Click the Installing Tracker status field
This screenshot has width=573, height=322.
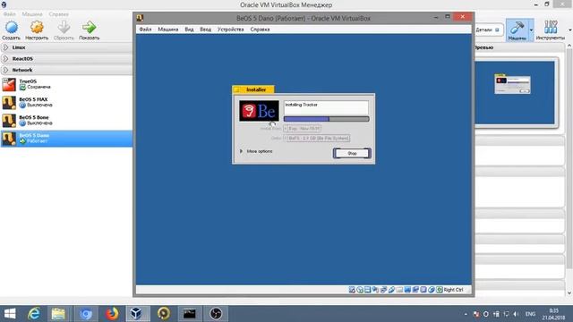coord(326,107)
